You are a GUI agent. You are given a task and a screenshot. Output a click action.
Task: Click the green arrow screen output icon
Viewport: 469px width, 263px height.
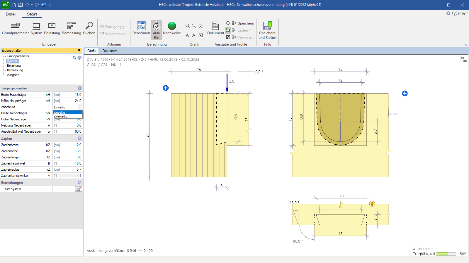tap(228, 30)
